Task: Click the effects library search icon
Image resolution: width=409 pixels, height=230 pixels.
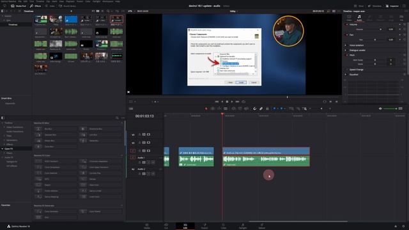Action: (117, 118)
